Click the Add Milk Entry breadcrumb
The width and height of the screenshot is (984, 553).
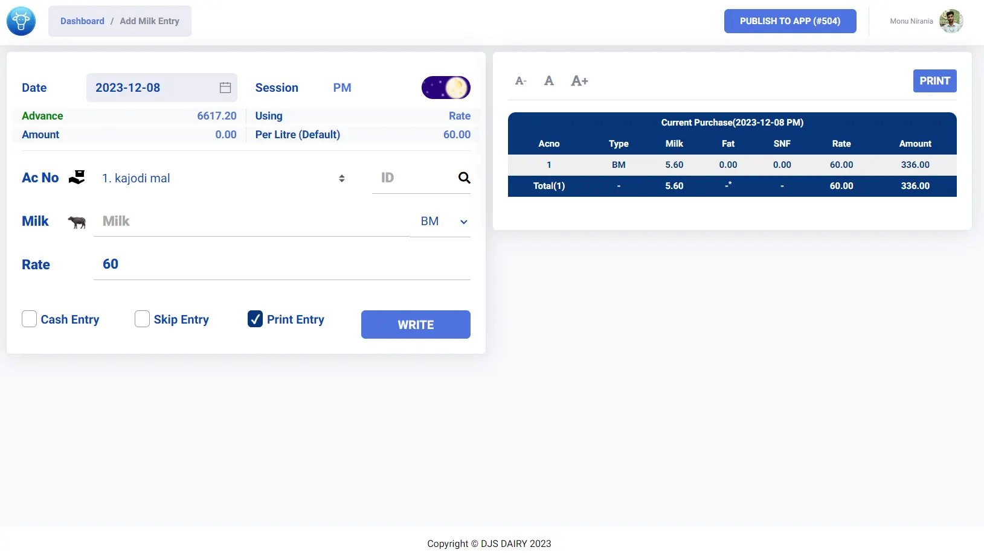(x=149, y=21)
